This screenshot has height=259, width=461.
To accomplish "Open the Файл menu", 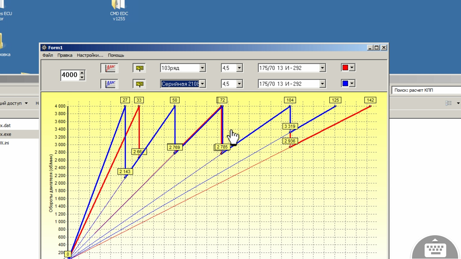I will click(x=48, y=55).
